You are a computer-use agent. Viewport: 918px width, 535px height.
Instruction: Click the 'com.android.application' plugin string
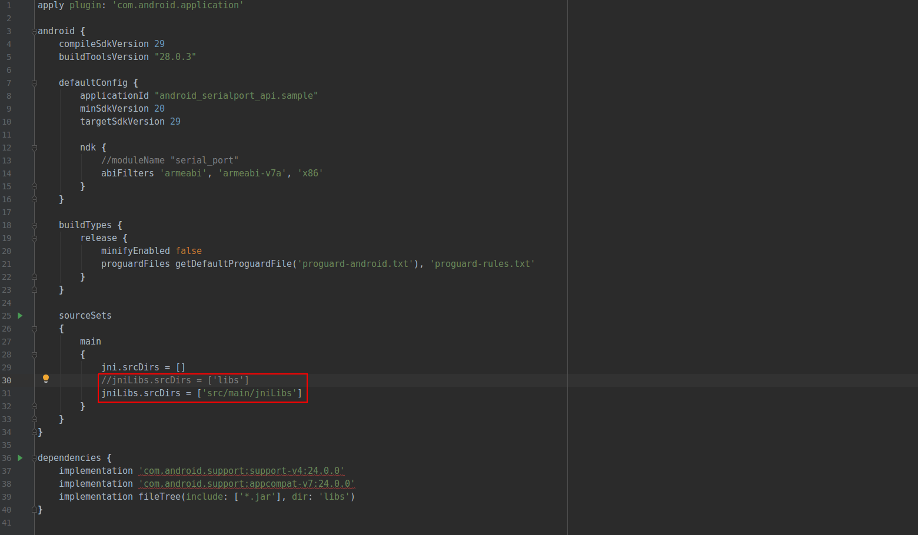coord(178,5)
